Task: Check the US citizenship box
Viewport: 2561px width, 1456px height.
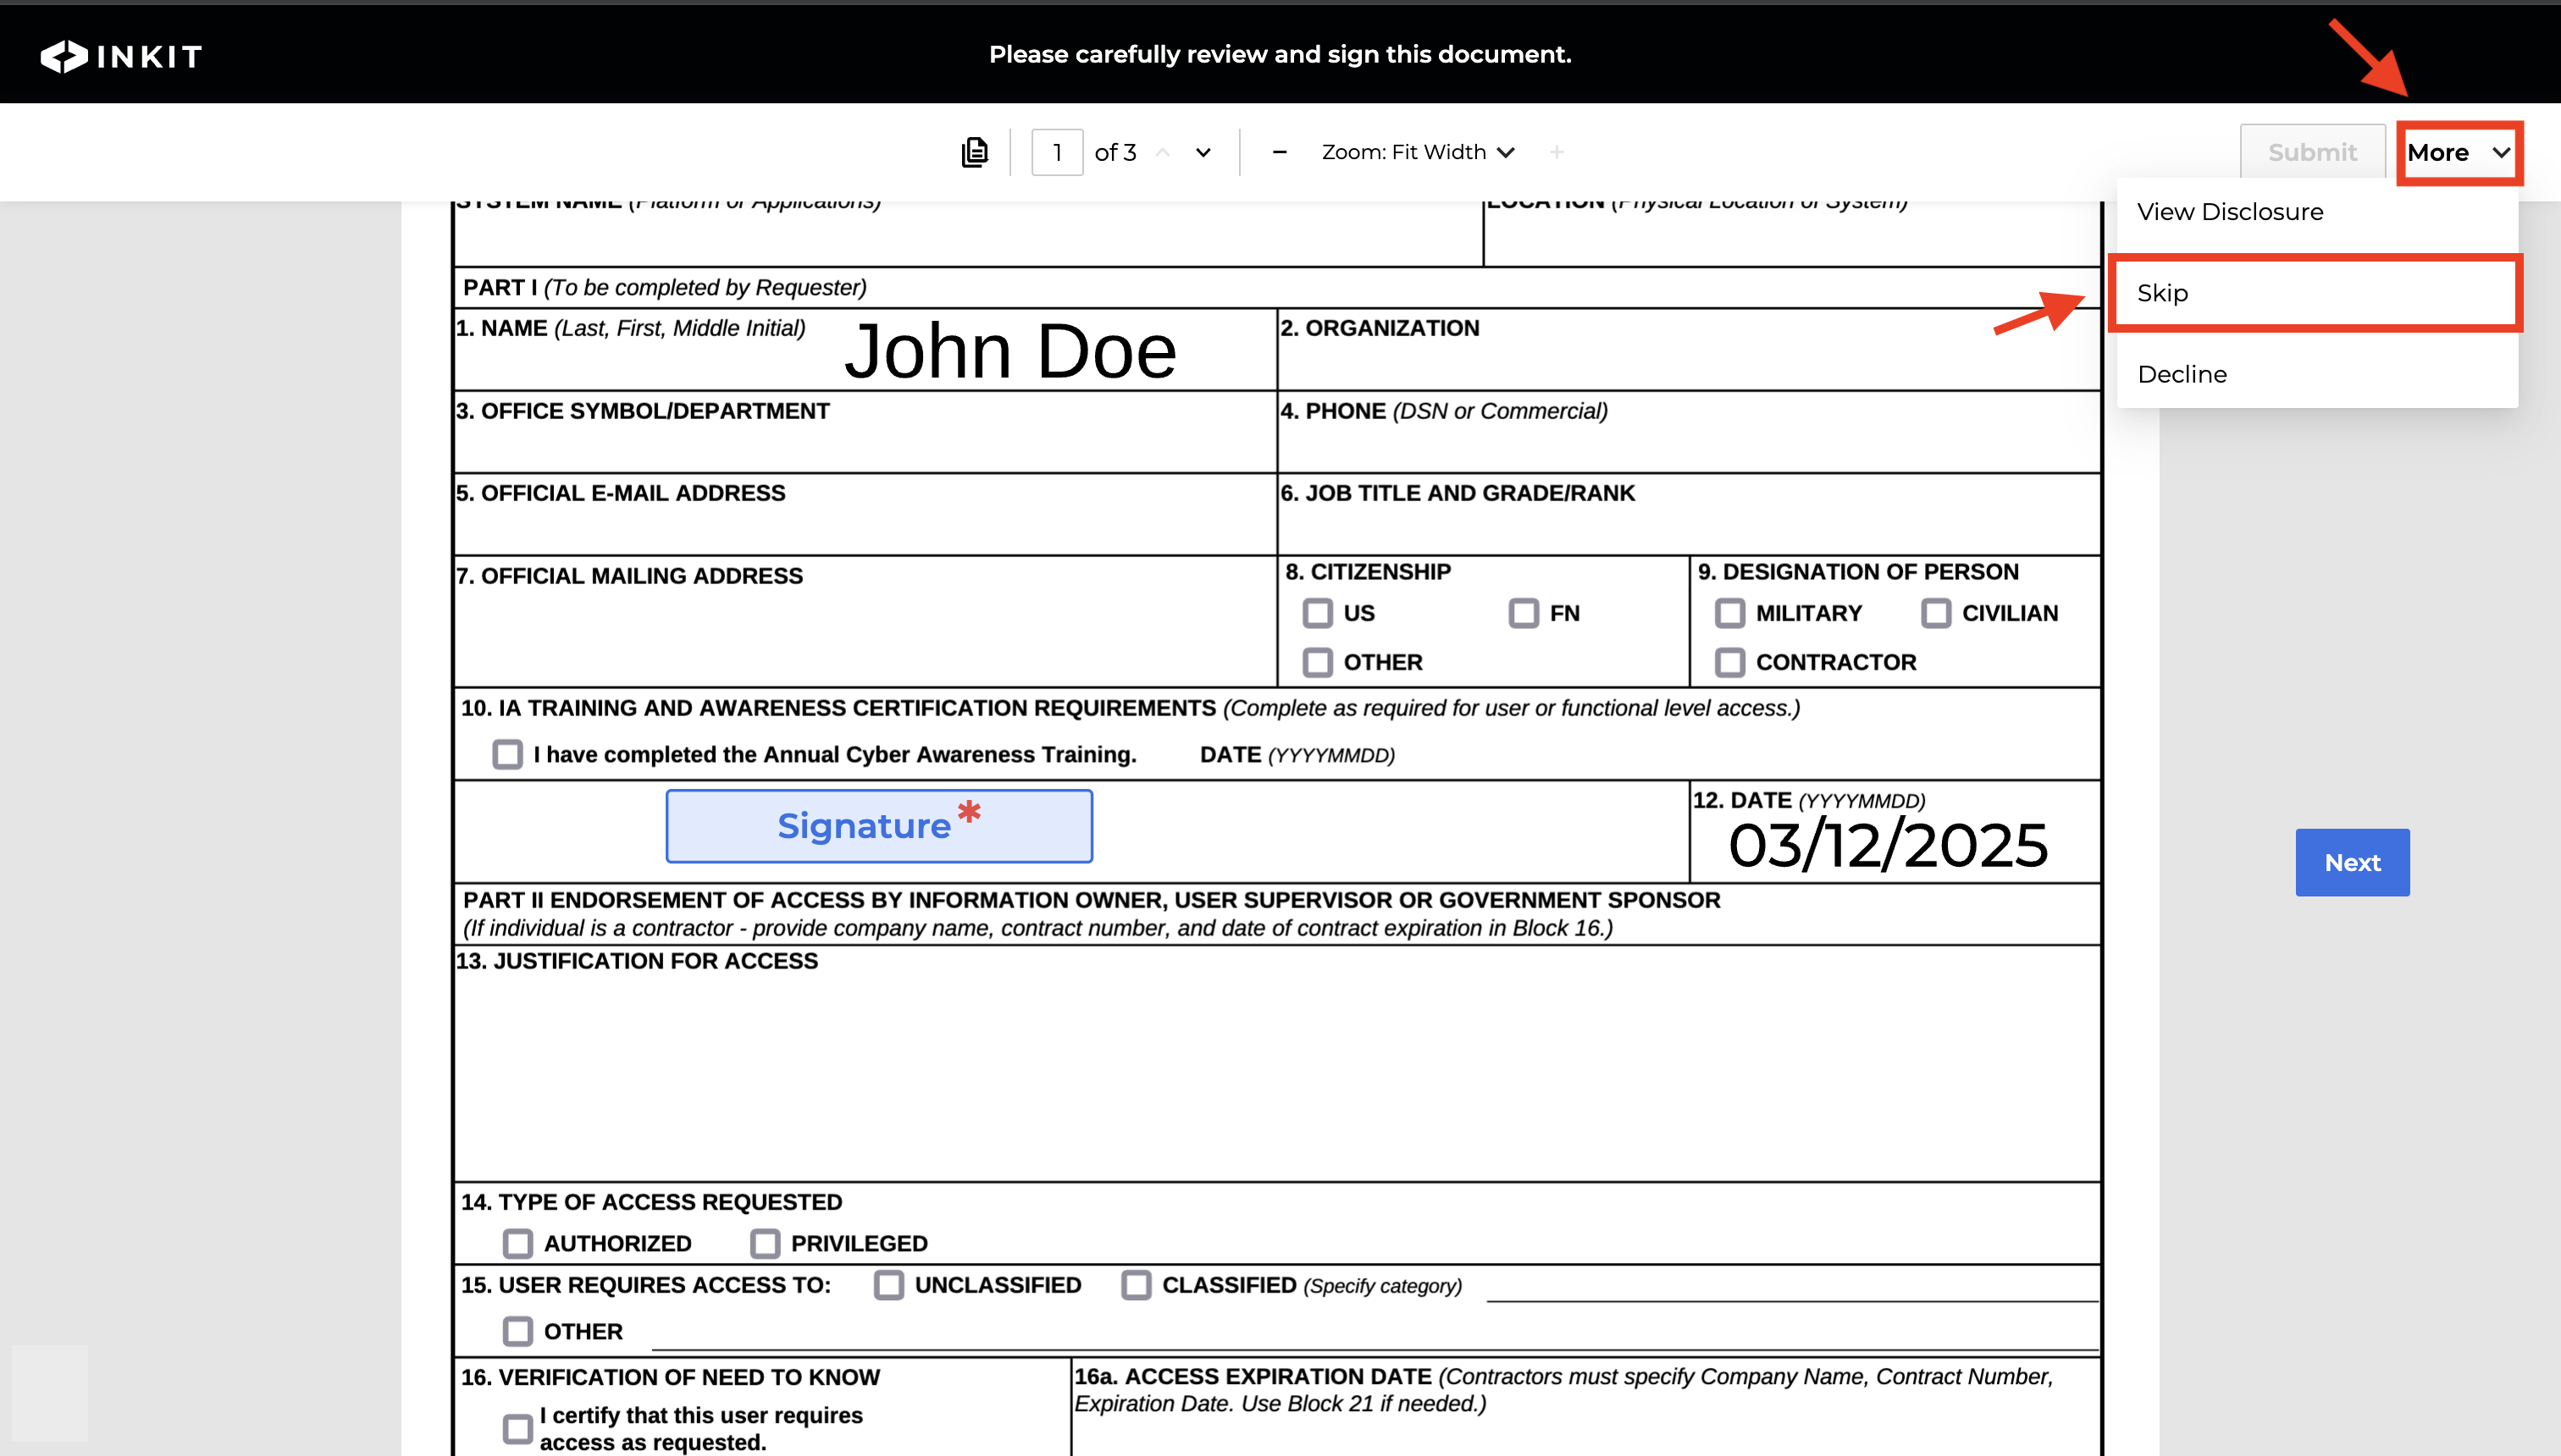Action: (1318, 613)
